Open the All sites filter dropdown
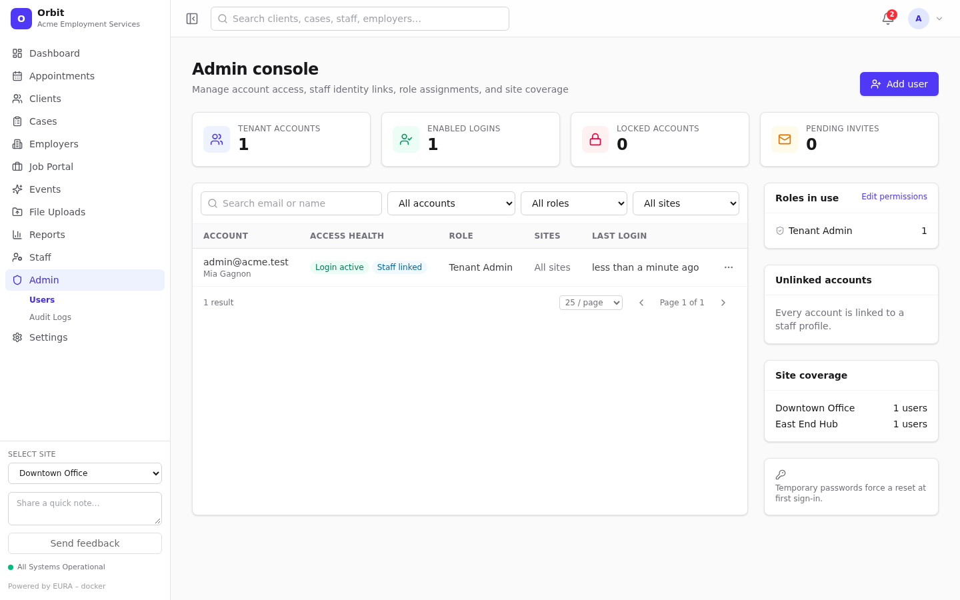This screenshot has width=960, height=600. coord(686,203)
